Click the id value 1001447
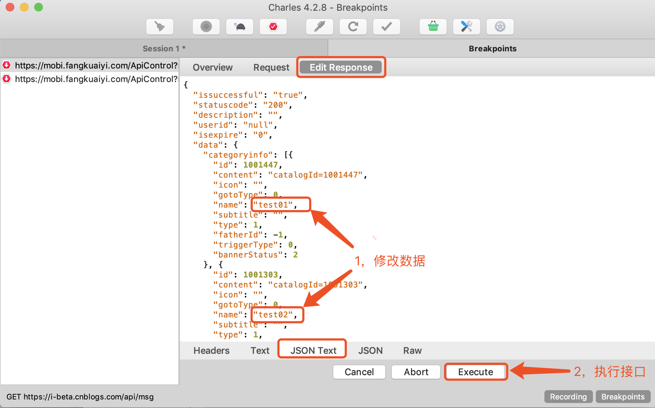This screenshot has width=655, height=408. [260, 165]
